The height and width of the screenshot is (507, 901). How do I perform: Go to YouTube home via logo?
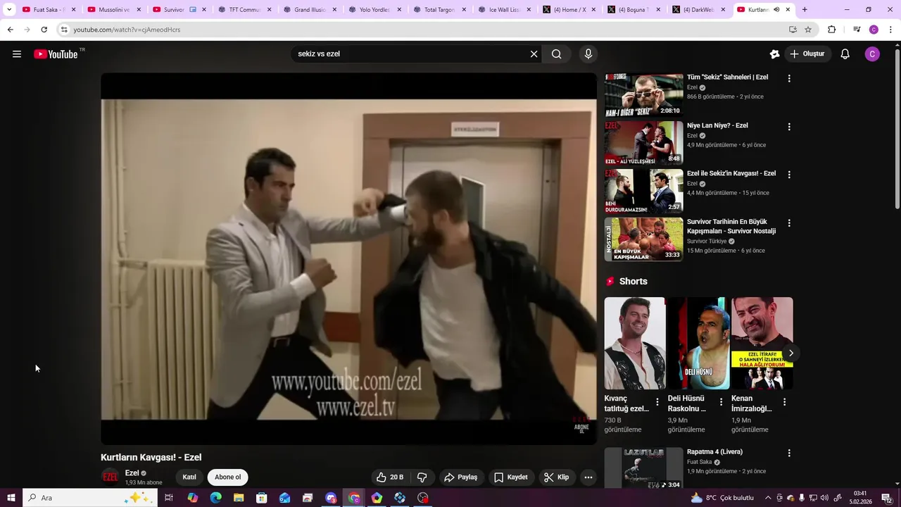tap(56, 54)
